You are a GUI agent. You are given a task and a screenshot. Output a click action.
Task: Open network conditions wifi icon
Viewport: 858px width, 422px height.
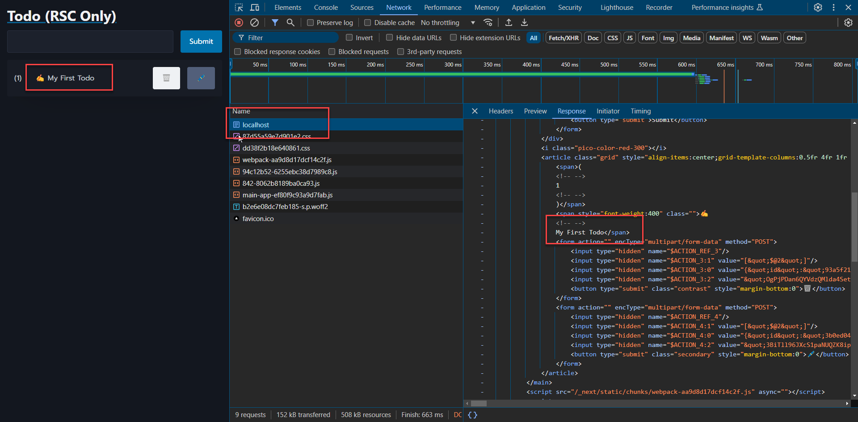(488, 22)
